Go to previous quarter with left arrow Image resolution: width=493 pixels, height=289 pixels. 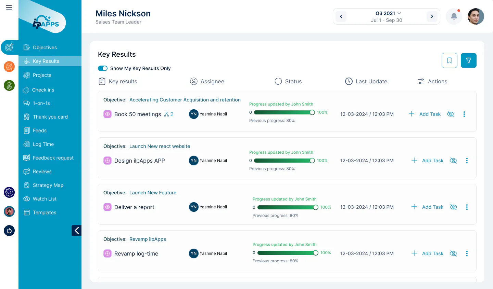click(x=341, y=16)
